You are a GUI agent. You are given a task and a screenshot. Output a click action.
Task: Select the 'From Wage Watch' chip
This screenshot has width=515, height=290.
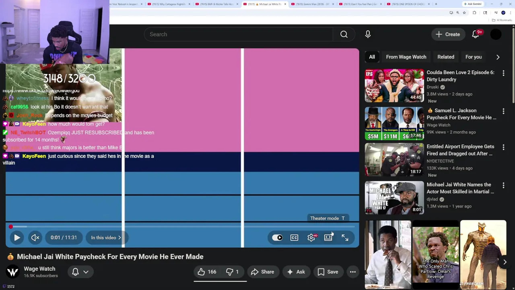tap(406, 57)
